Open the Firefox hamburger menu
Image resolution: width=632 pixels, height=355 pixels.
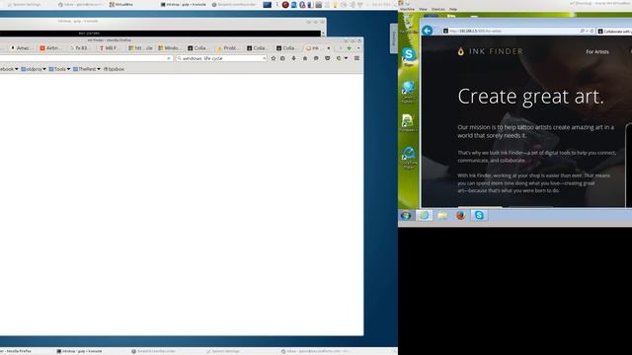pyautogui.click(x=356, y=58)
